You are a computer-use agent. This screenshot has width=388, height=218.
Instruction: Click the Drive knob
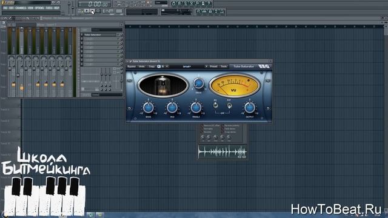[198, 84]
